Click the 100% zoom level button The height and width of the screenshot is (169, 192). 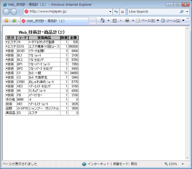171,164
